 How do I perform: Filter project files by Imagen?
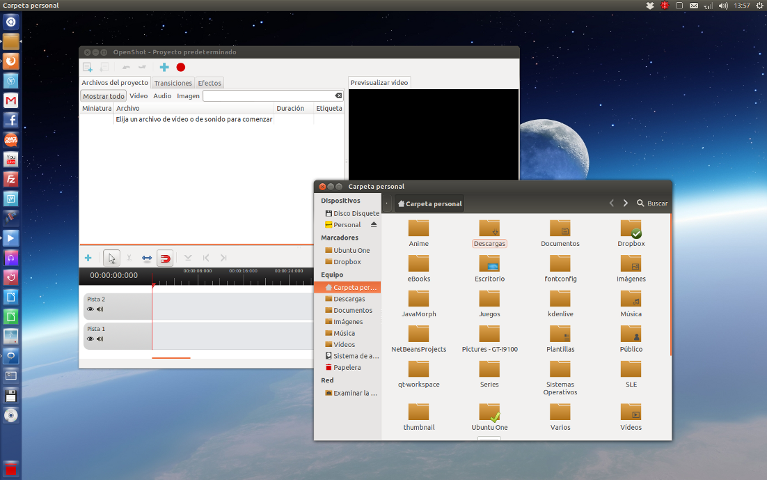click(189, 96)
